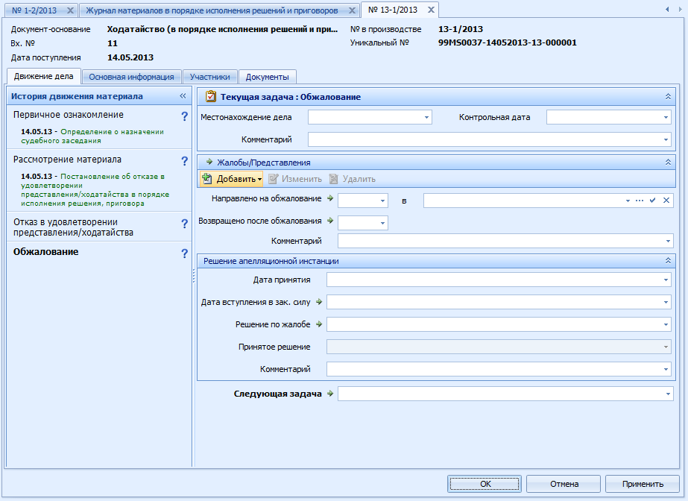Open court selection dropdown arrow

[628, 201]
